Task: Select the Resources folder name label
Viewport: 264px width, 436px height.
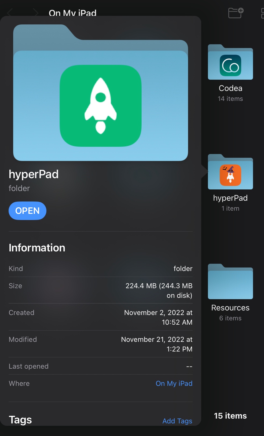Action: point(230,308)
